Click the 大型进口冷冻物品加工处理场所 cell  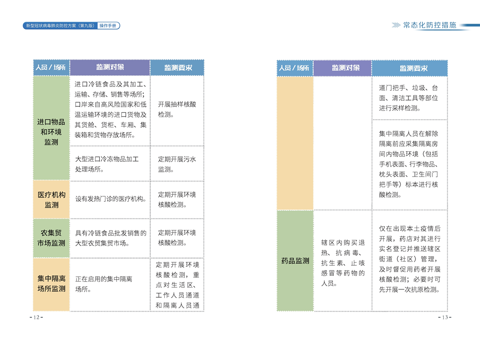tap(110, 164)
